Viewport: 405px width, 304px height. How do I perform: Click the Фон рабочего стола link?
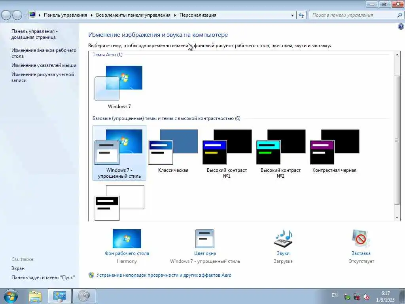tap(127, 253)
